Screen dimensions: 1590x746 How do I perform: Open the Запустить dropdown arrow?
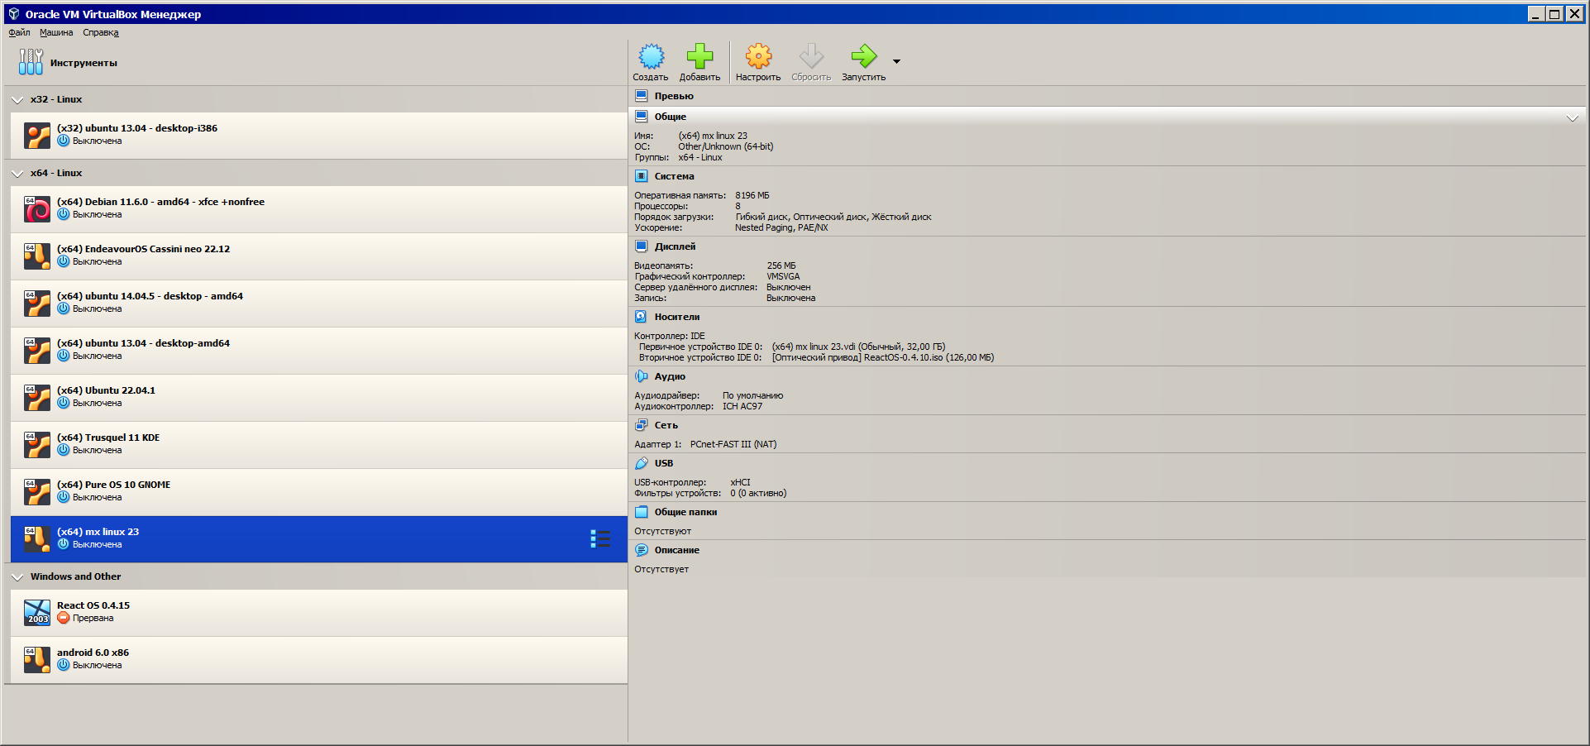[x=896, y=61]
